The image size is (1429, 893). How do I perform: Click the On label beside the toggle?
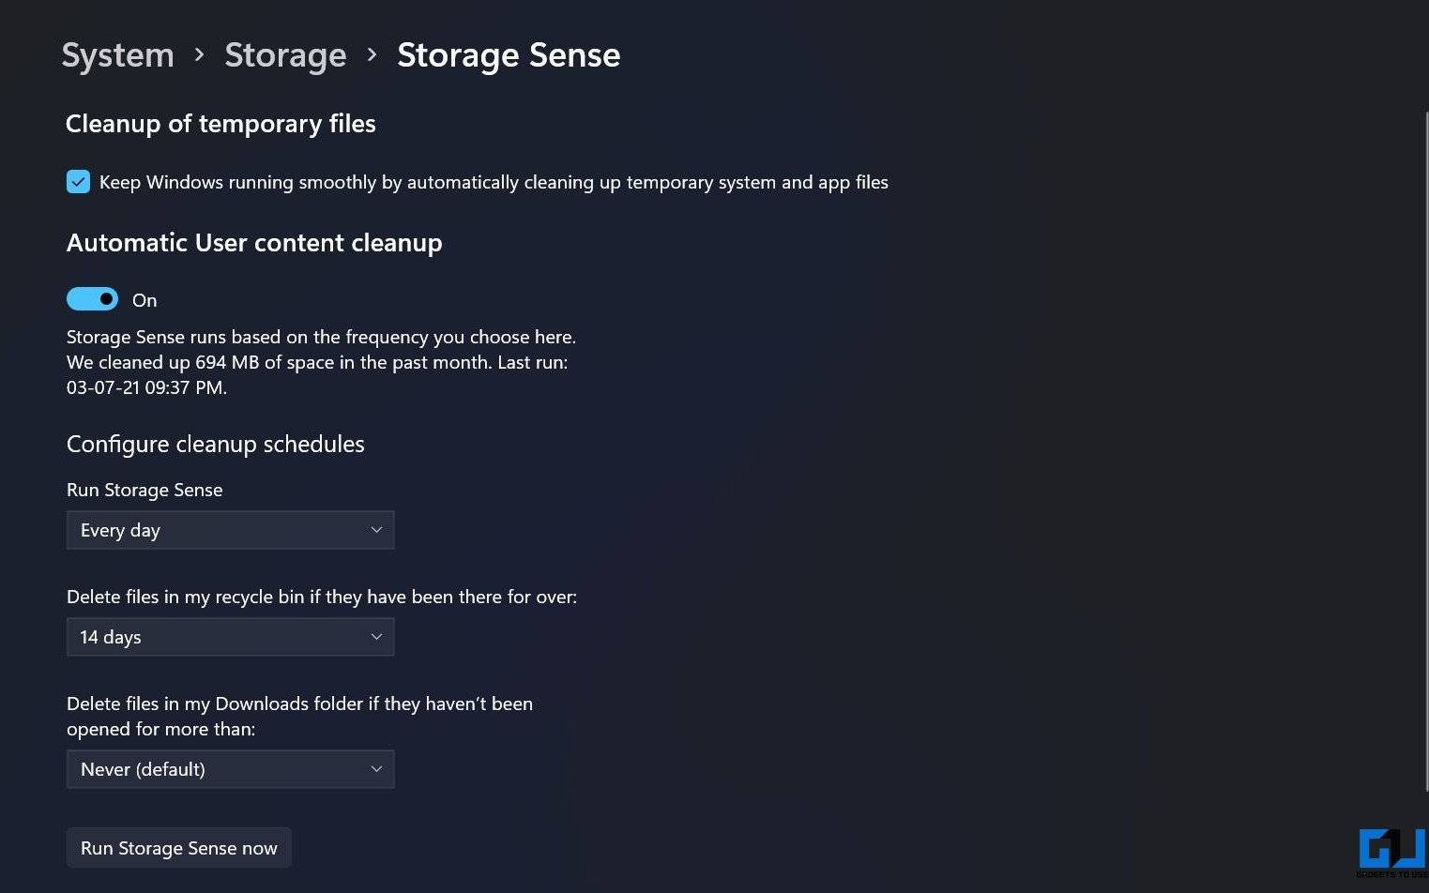144,300
